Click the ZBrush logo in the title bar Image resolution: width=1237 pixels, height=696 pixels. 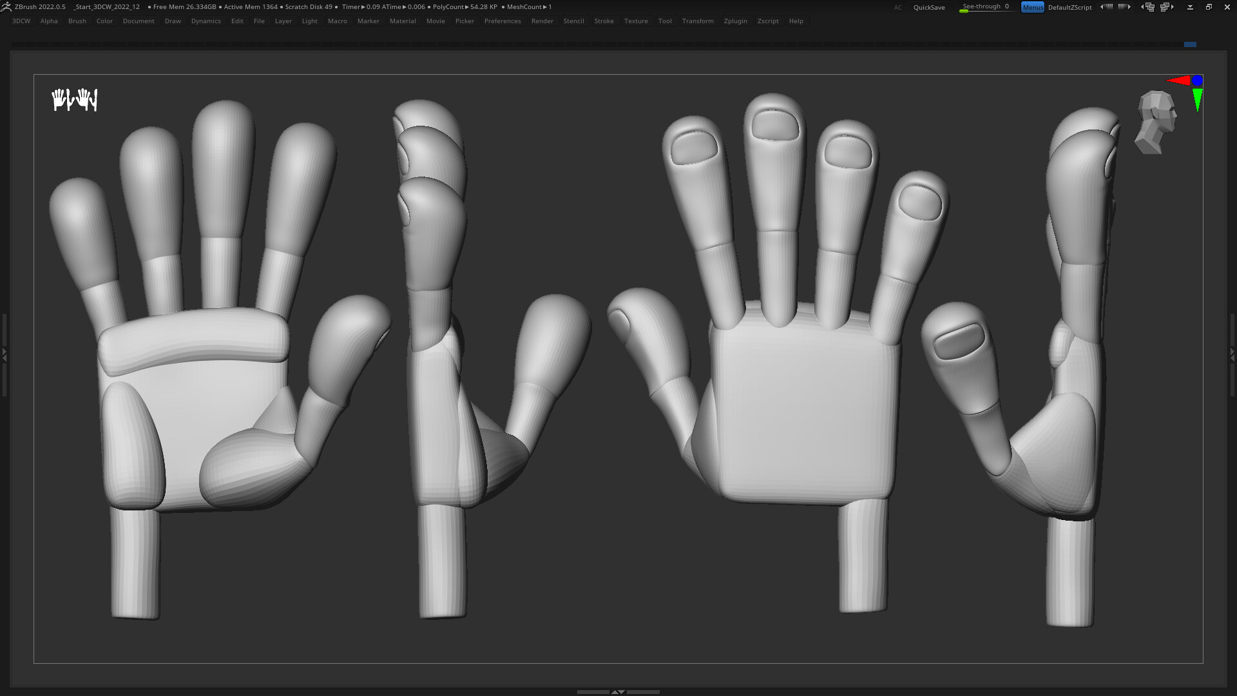click(6, 6)
